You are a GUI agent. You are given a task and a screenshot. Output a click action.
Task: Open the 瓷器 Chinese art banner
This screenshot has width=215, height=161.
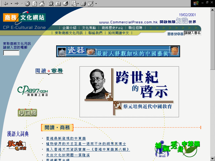point(118,51)
